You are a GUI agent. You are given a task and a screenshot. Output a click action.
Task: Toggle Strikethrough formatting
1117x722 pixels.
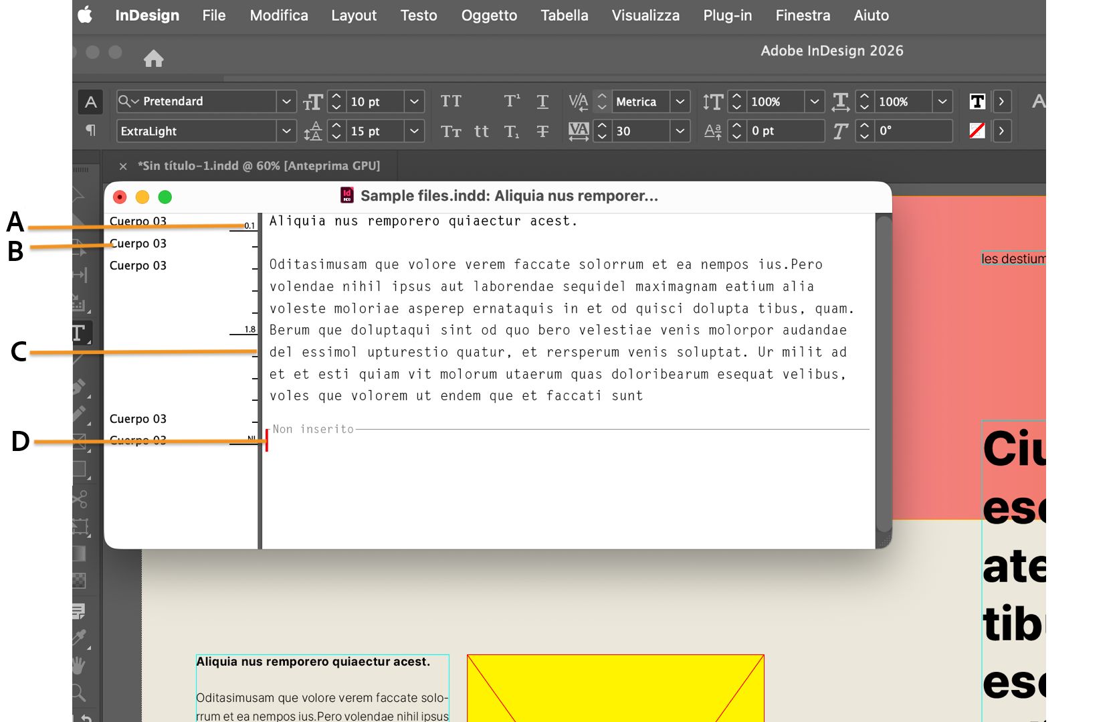(542, 131)
